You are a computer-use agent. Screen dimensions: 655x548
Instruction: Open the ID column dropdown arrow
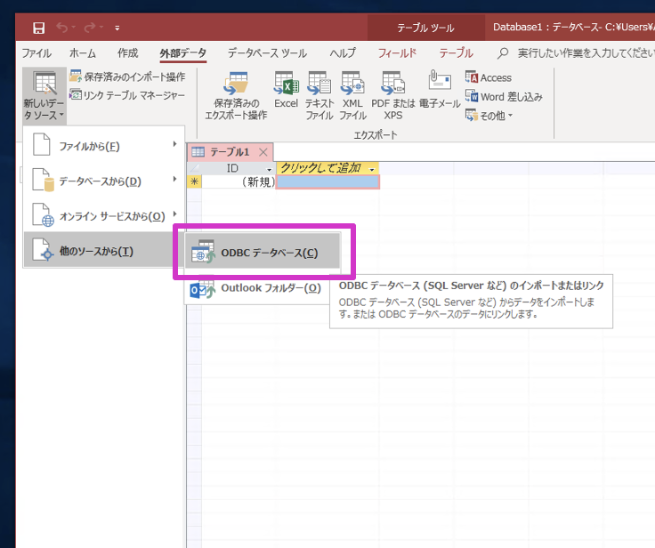click(x=269, y=169)
